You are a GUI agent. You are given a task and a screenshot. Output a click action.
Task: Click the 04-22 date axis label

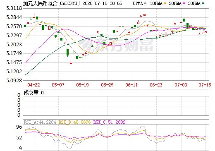click(33, 85)
